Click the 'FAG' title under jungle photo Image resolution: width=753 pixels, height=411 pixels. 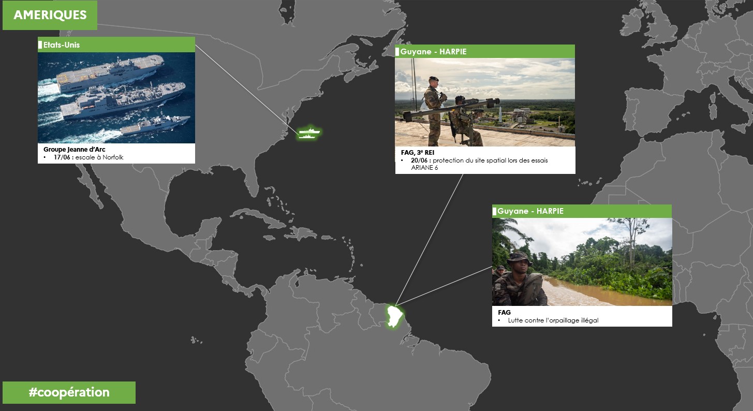click(504, 312)
